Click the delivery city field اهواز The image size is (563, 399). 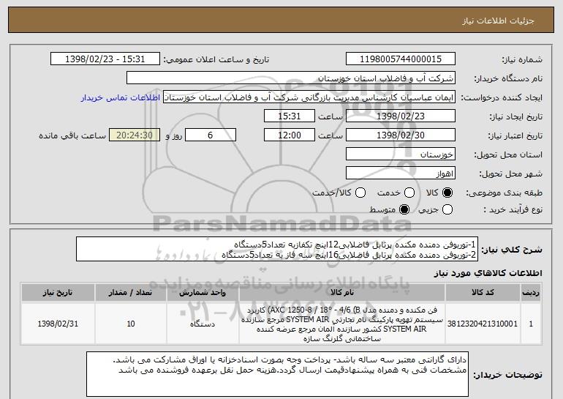401,174
